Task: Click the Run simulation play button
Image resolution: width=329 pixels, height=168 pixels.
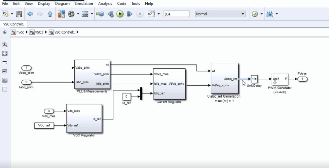Action: coord(120,14)
